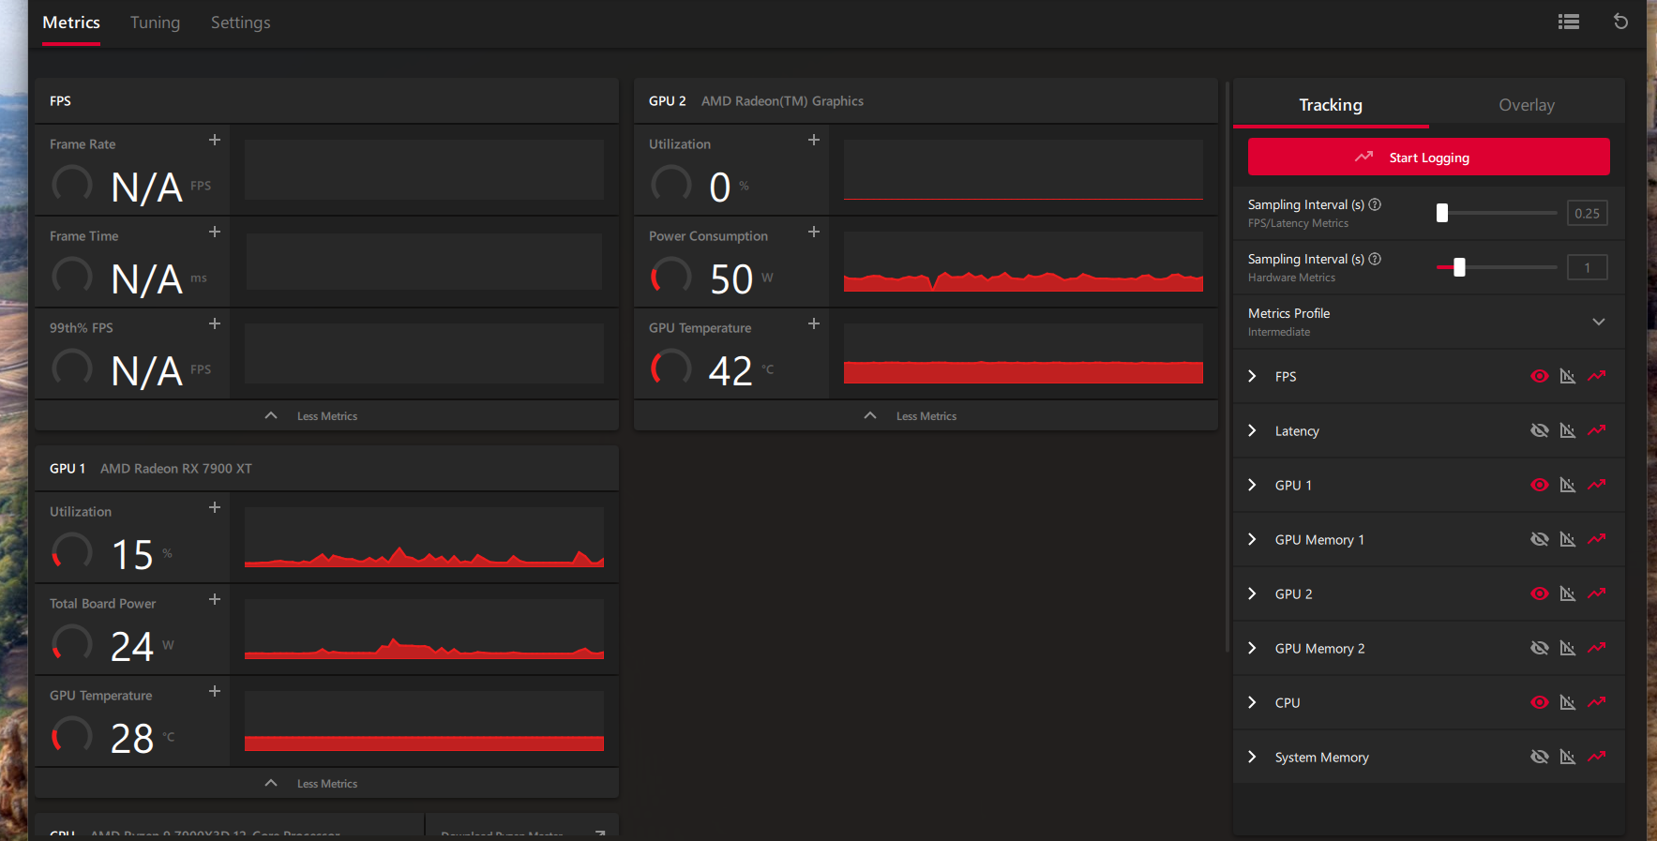
Task: Add GPU 2 Utilization with plus icon
Action: [814, 140]
